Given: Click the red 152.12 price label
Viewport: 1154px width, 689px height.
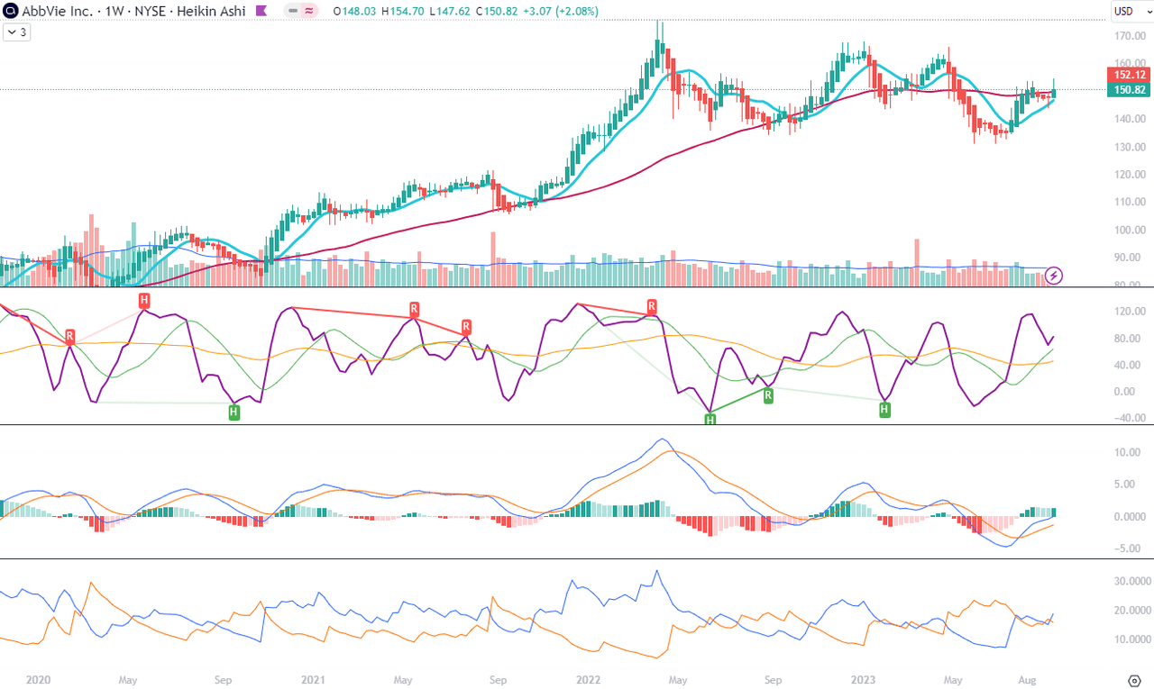Looking at the screenshot, I should 1129,75.
